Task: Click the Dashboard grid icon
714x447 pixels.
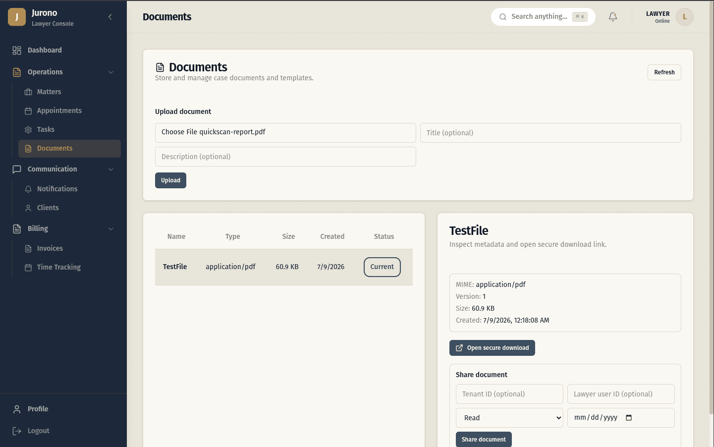Action: (17, 50)
